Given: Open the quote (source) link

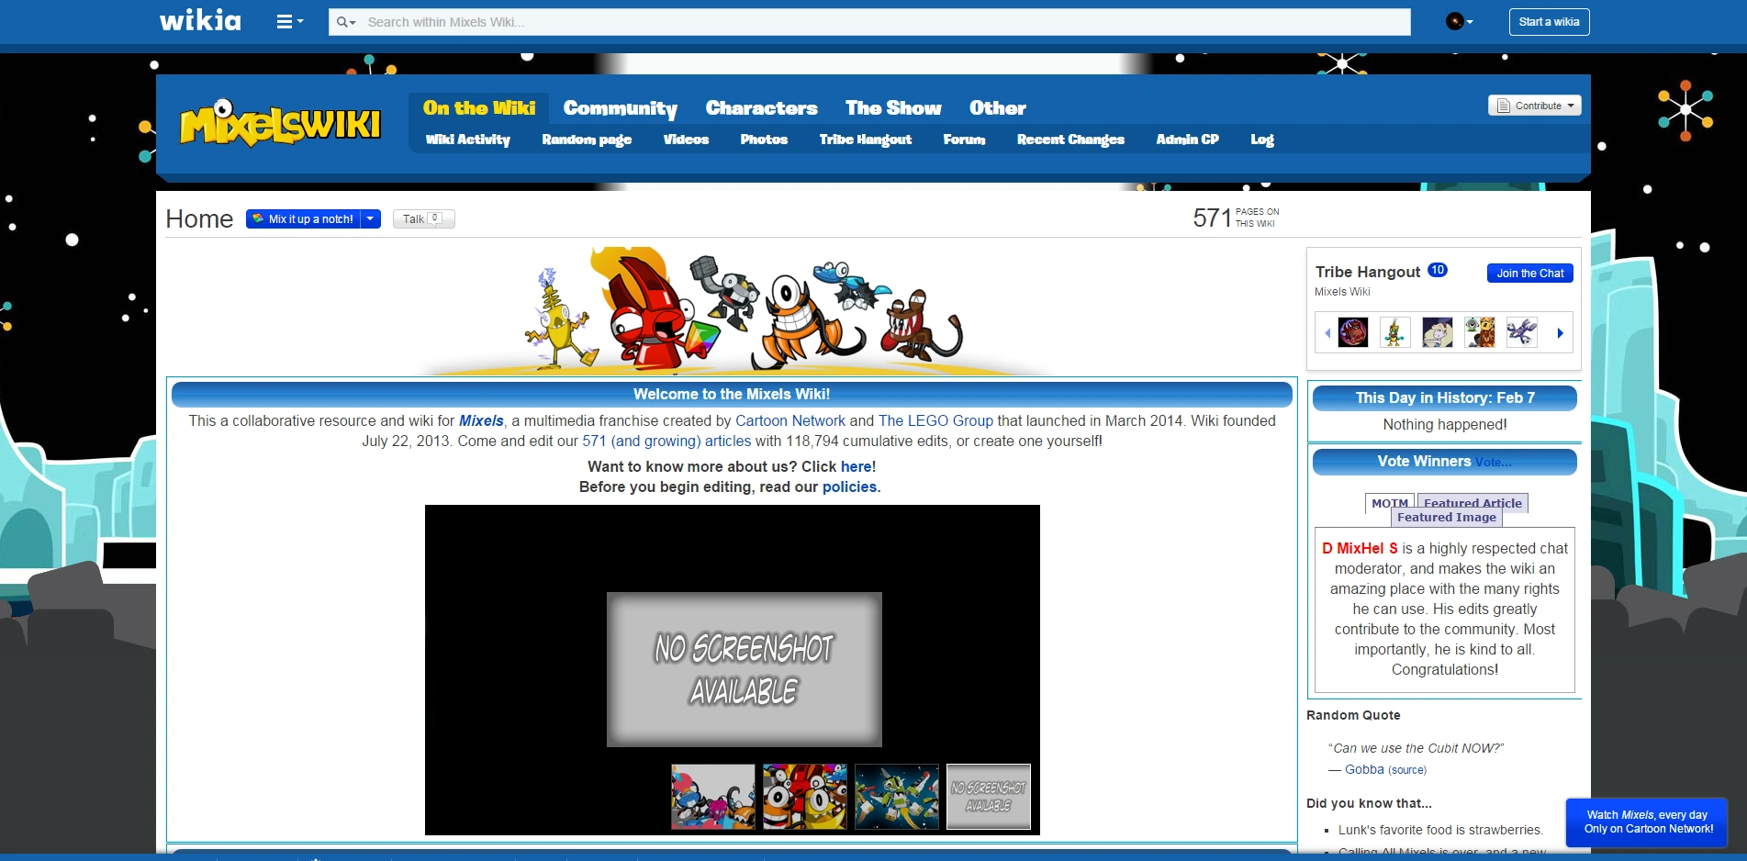Looking at the screenshot, I should (x=1407, y=770).
